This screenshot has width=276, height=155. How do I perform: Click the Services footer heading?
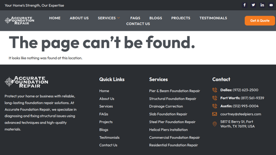click(159, 79)
